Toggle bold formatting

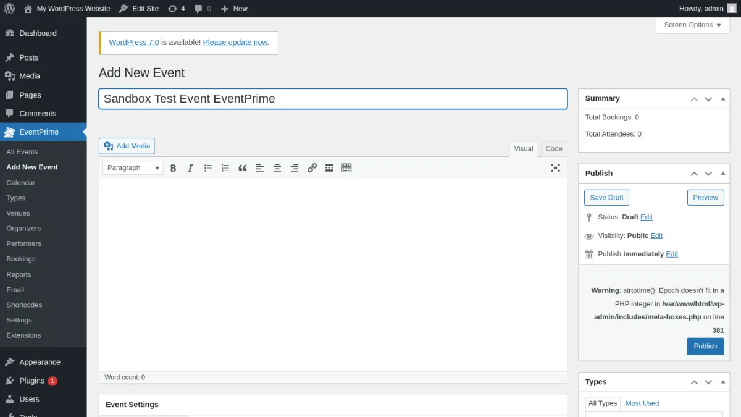click(x=174, y=168)
